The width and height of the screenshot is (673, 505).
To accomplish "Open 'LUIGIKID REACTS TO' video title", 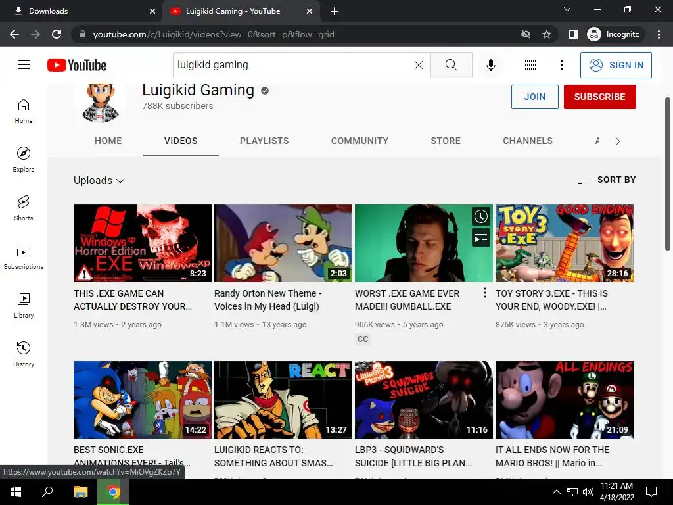I will (x=273, y=456).
